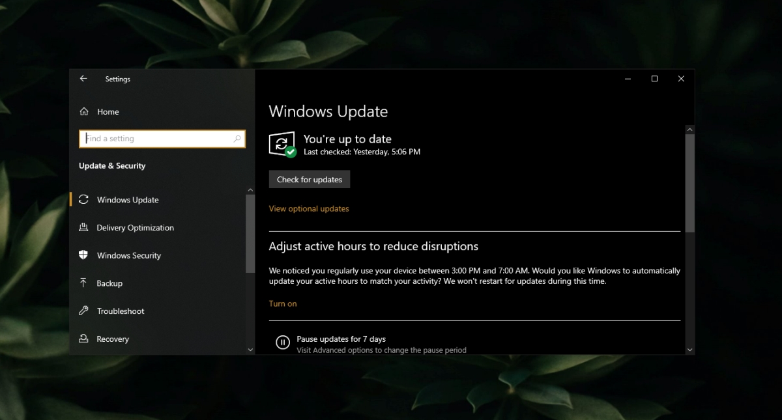Click the back arrow in Settings
Image resolution: width=782 pixels, height=420 pixels.
point(83,79)
